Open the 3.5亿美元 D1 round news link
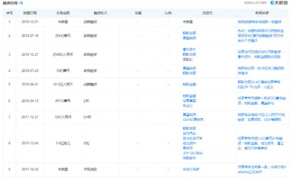The image size is (292, 179). [261, 143]
